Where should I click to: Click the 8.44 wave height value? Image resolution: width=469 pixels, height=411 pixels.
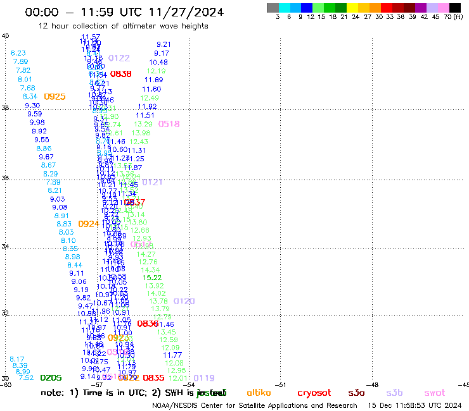(75, 265)
